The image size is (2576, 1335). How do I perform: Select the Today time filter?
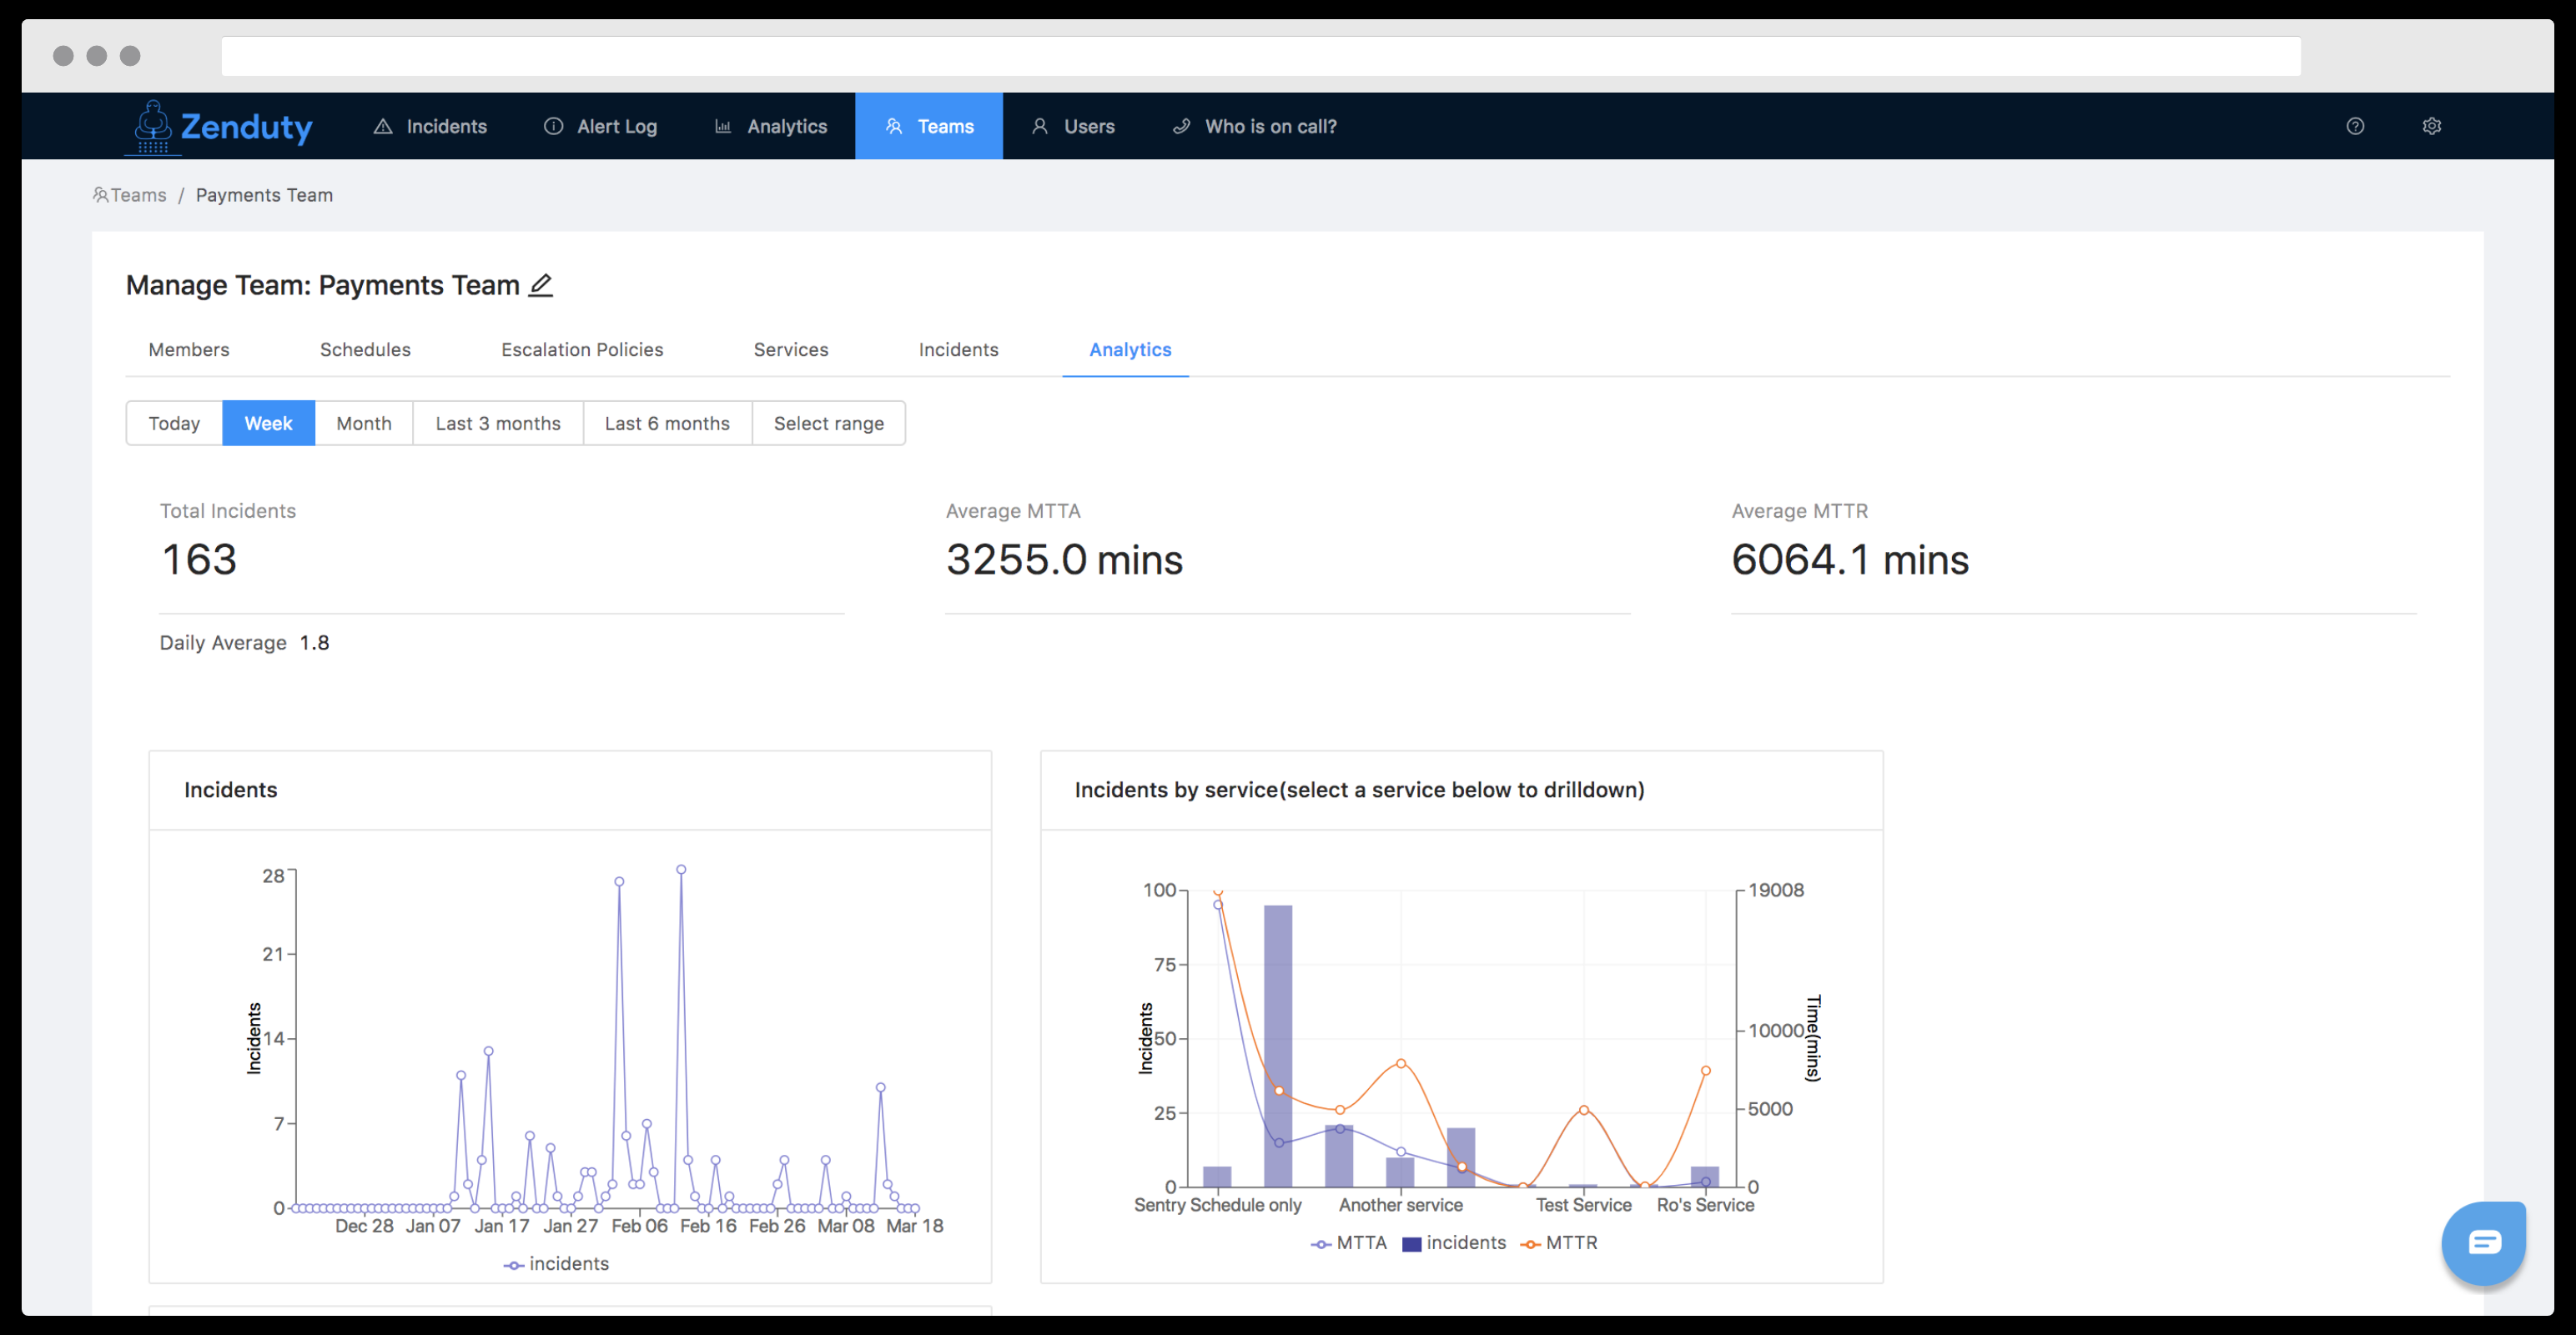click(x=174, y=424)
